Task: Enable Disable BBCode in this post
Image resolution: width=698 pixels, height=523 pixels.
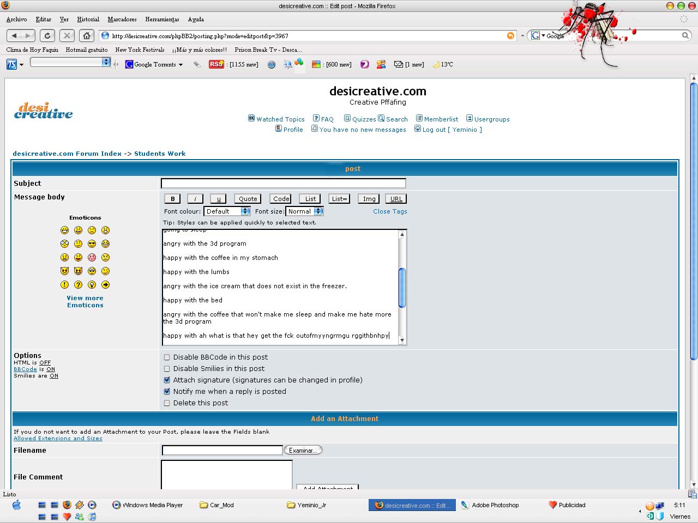Action: [167, 357]
